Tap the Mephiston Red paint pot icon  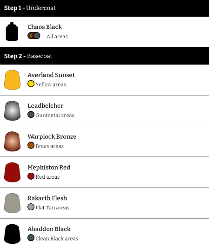point(12,172)
